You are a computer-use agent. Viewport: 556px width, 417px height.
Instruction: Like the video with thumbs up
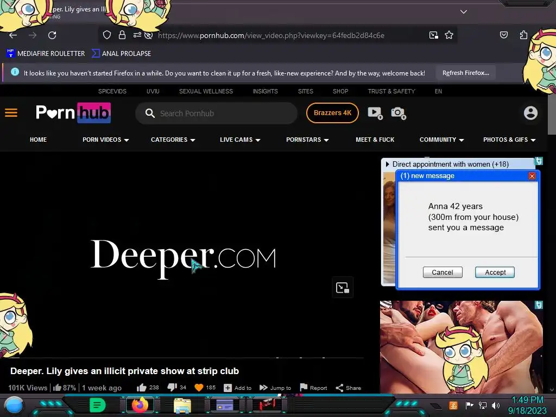tap(142, 388)
